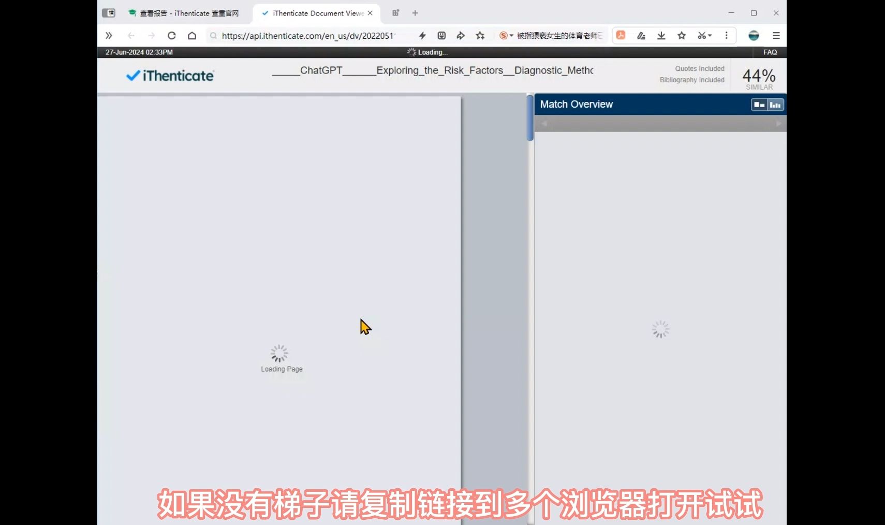Open the FAQ link
The width and height of the screenshot is (885, 525).
click(x=770, y=52)
